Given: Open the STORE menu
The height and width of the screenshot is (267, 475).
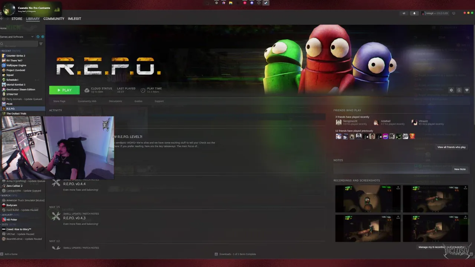Looking at the screenshot, I should [17, 19].
